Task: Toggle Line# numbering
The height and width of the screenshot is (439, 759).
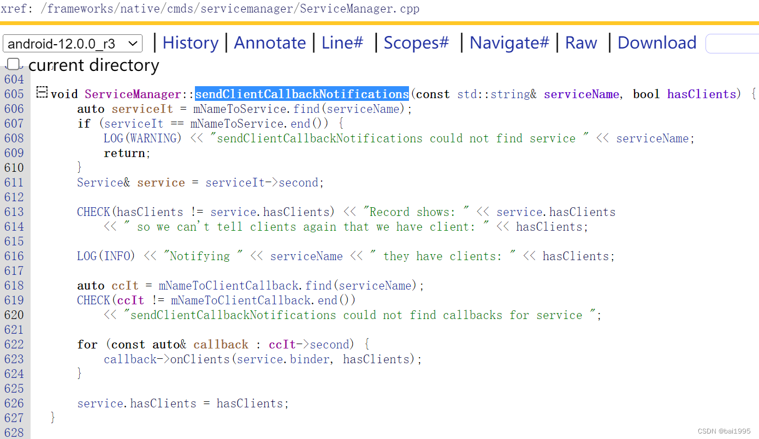Action: [x=342, y=43]
